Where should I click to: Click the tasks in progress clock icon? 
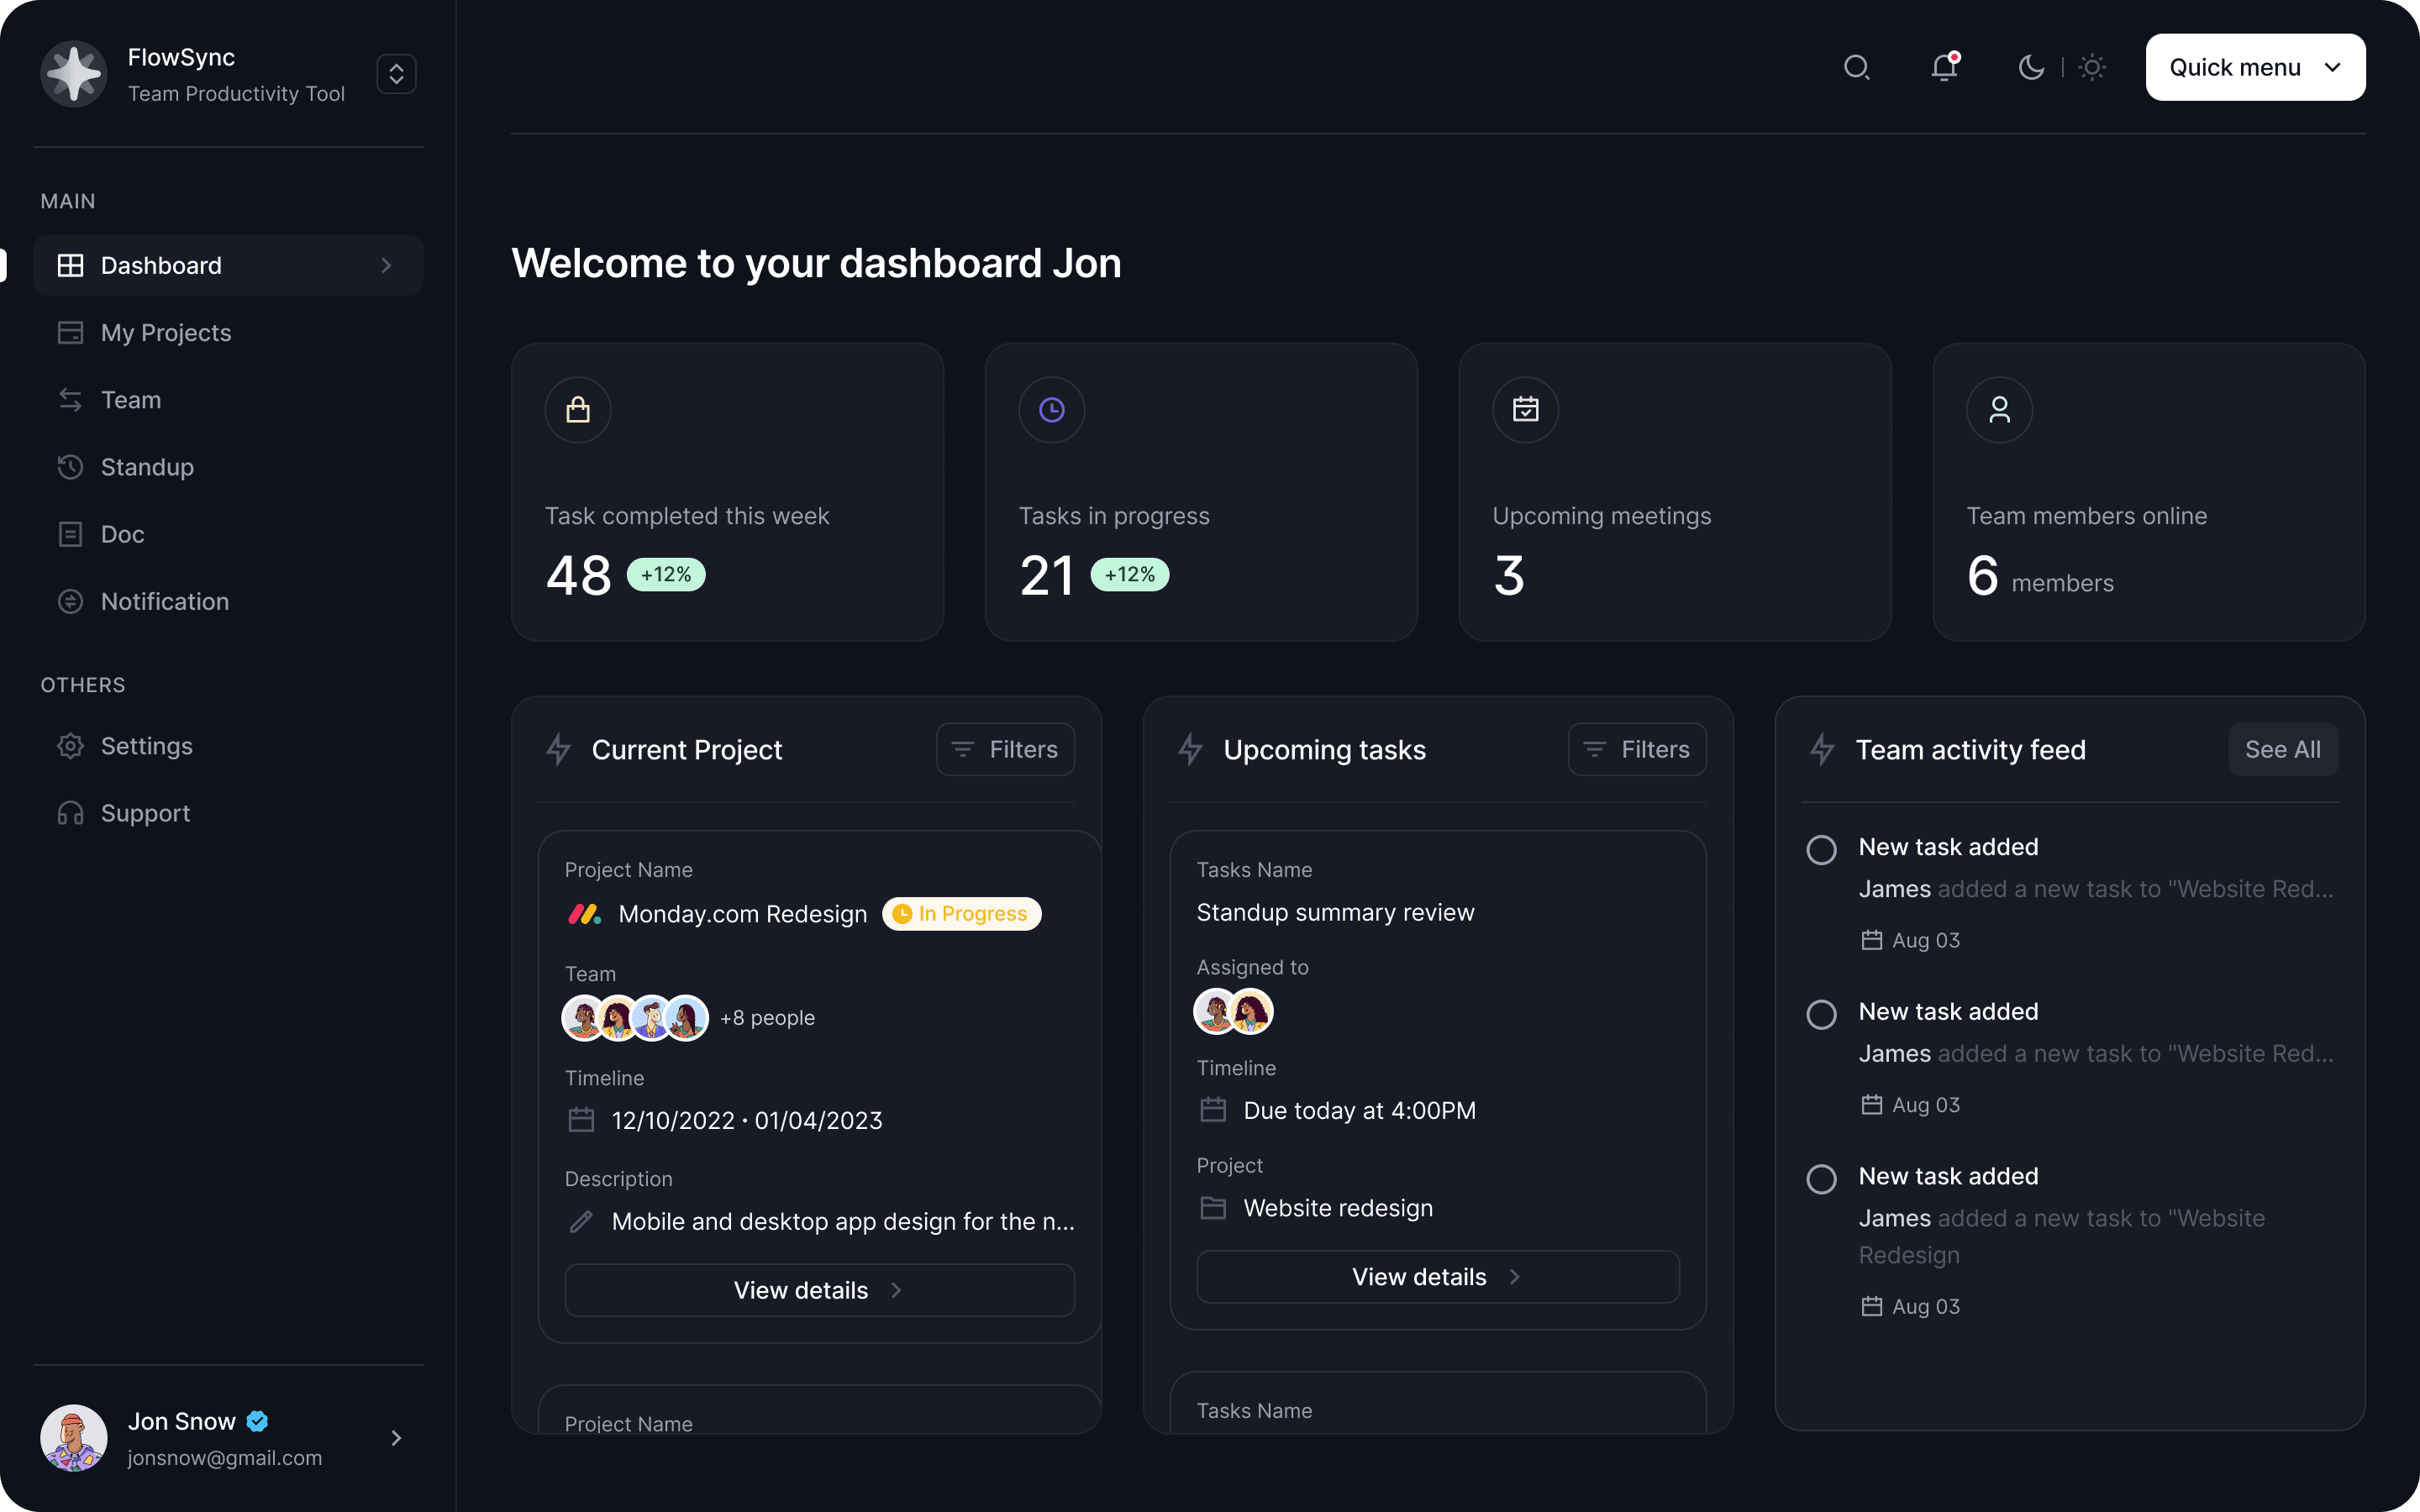tap(1052, 410)
